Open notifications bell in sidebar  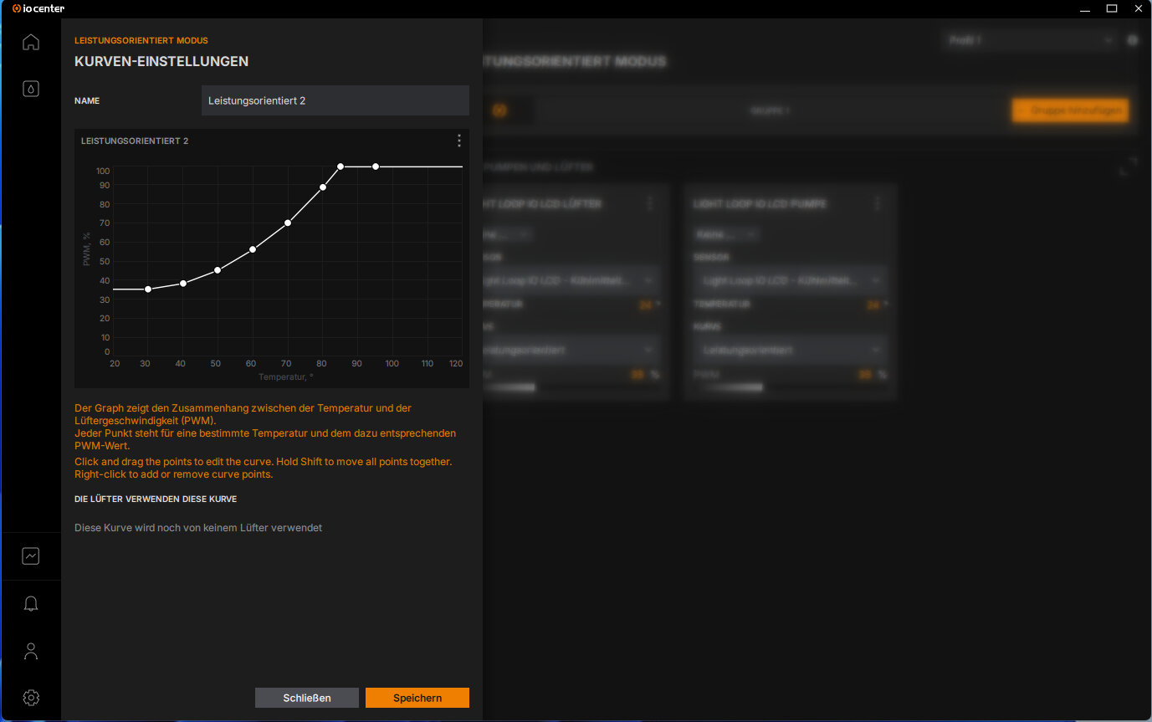(x=31, y=603)
